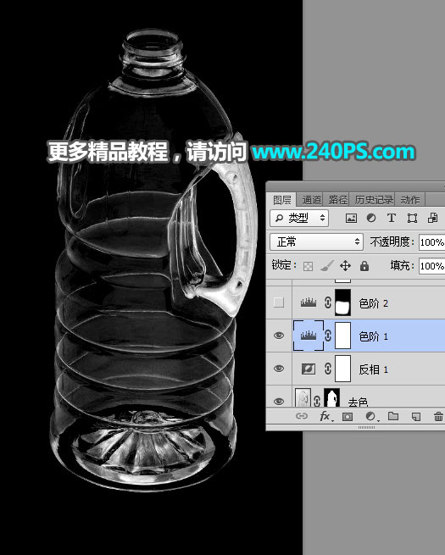Filter layers by adjustment layer type

pos(371,218)
